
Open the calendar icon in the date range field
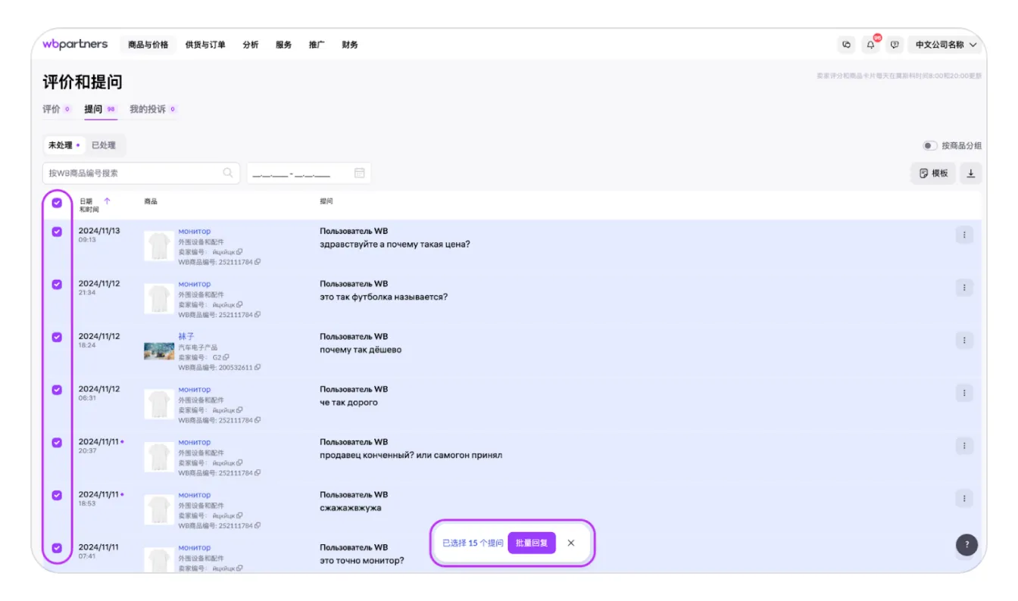click(x=360, y=173)
